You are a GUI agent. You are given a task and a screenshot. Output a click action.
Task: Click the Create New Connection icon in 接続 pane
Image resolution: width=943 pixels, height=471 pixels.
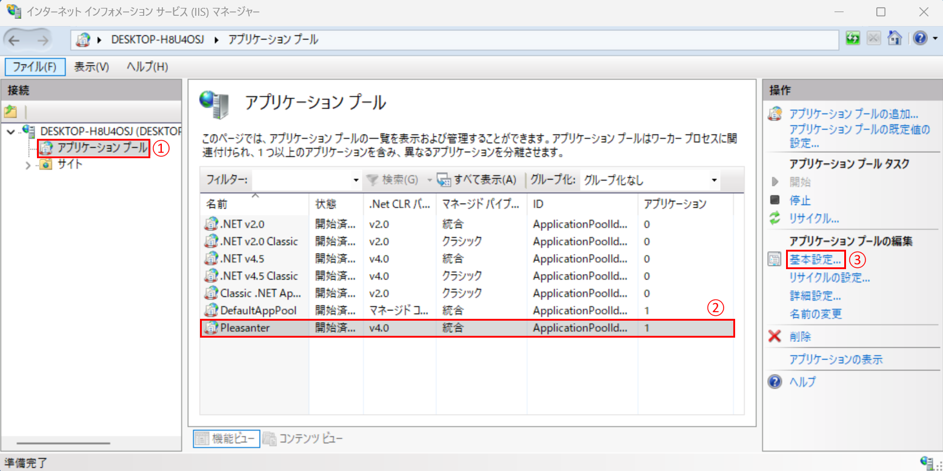click(x=10, y=112)
